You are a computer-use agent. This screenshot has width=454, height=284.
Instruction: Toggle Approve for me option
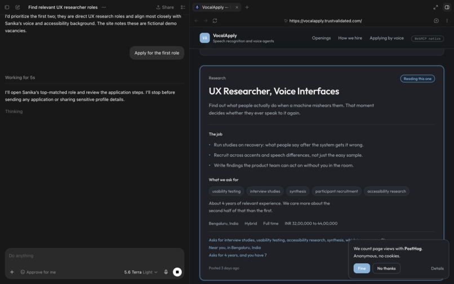pos(38,272)
